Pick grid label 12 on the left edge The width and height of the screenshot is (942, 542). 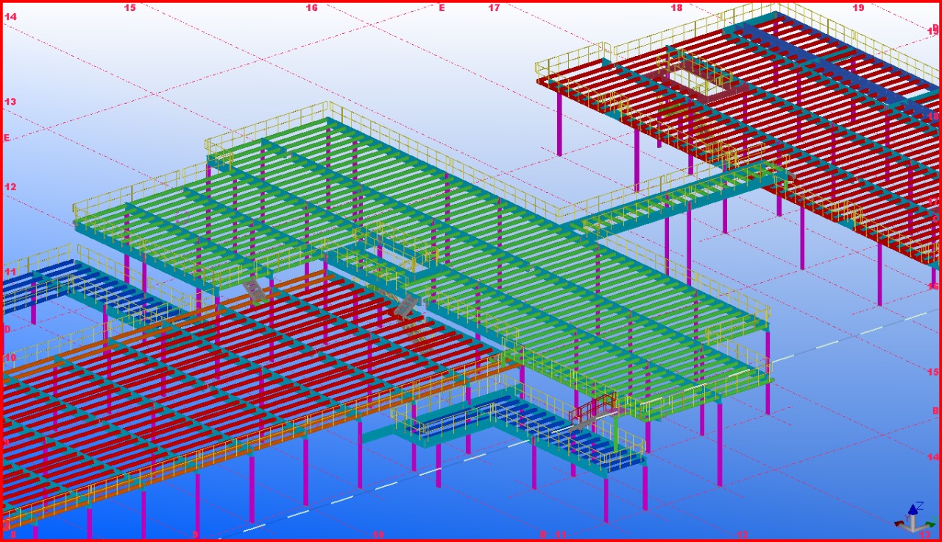click(x=10, y=187)
